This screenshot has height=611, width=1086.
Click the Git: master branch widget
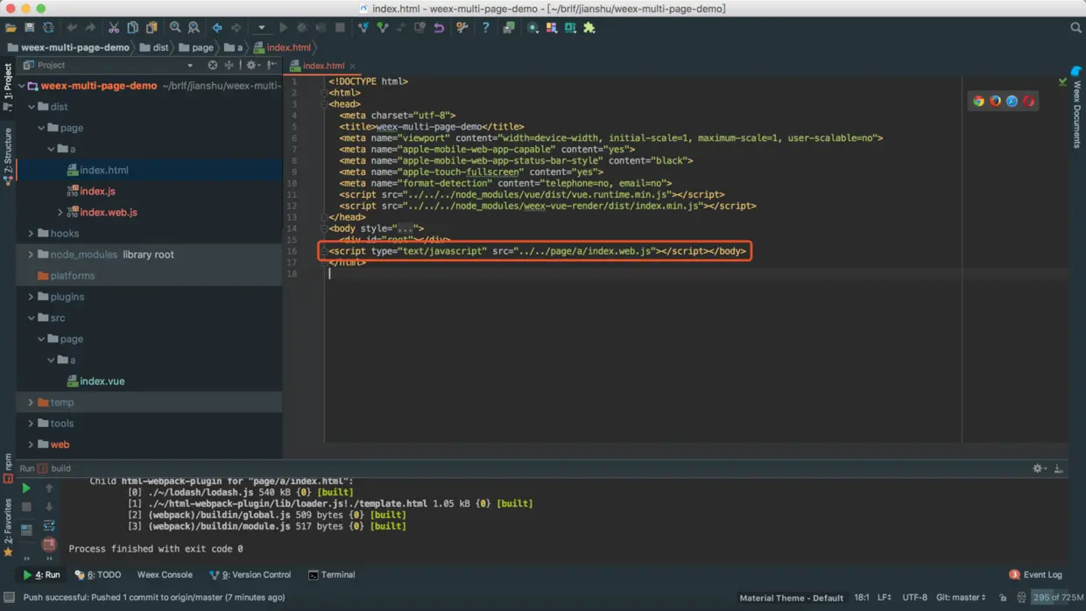[961, 598]
